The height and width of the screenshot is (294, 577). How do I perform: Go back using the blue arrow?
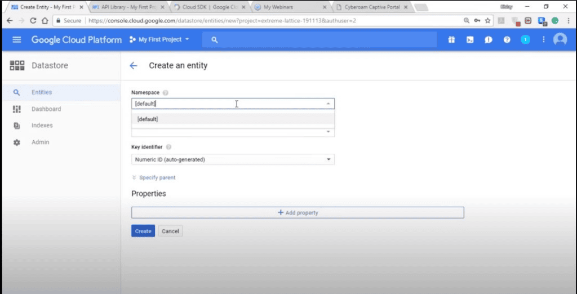(x=133, y=65)
